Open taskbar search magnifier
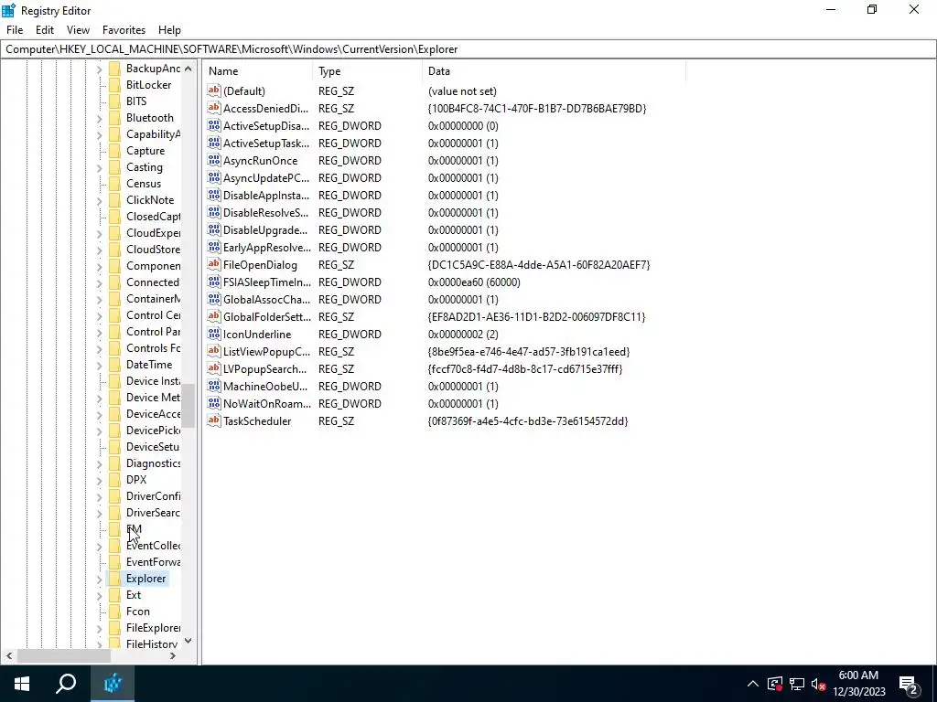The image size is (937, 702). point(66,684)
